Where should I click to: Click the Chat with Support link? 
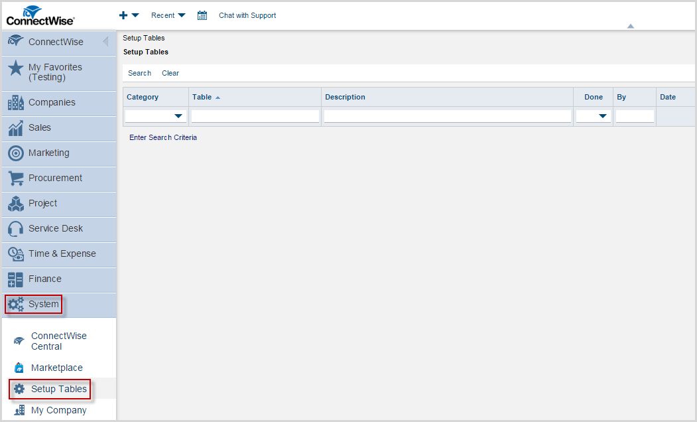[247, 15]
